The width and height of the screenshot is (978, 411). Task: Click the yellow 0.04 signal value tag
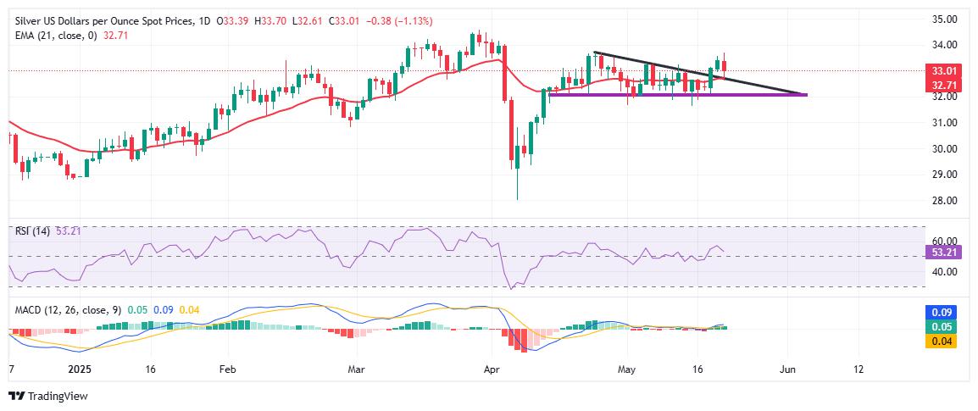point(941,342)
